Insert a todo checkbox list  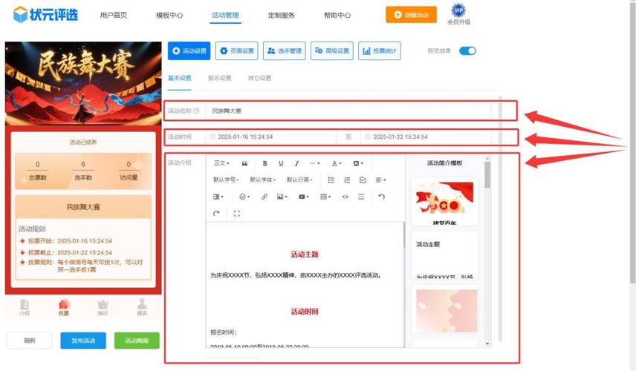[363, 180]
